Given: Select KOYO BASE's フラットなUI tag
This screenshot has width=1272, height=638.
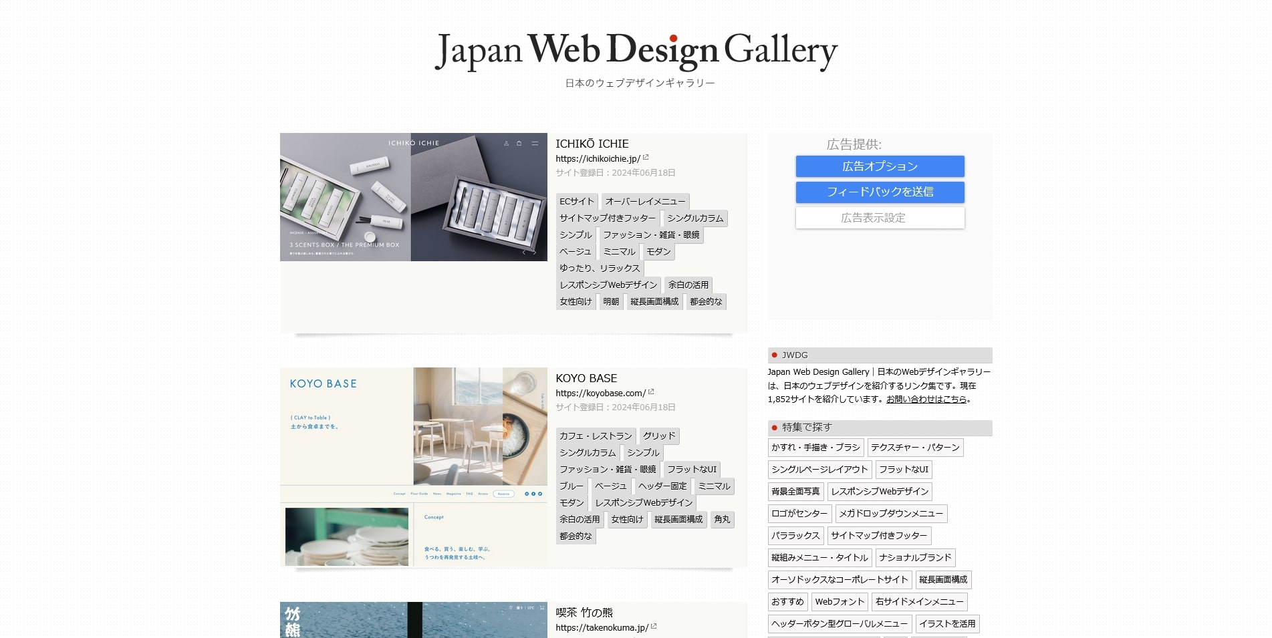Looking at the screenshot, I should click(x=691, y=469).
